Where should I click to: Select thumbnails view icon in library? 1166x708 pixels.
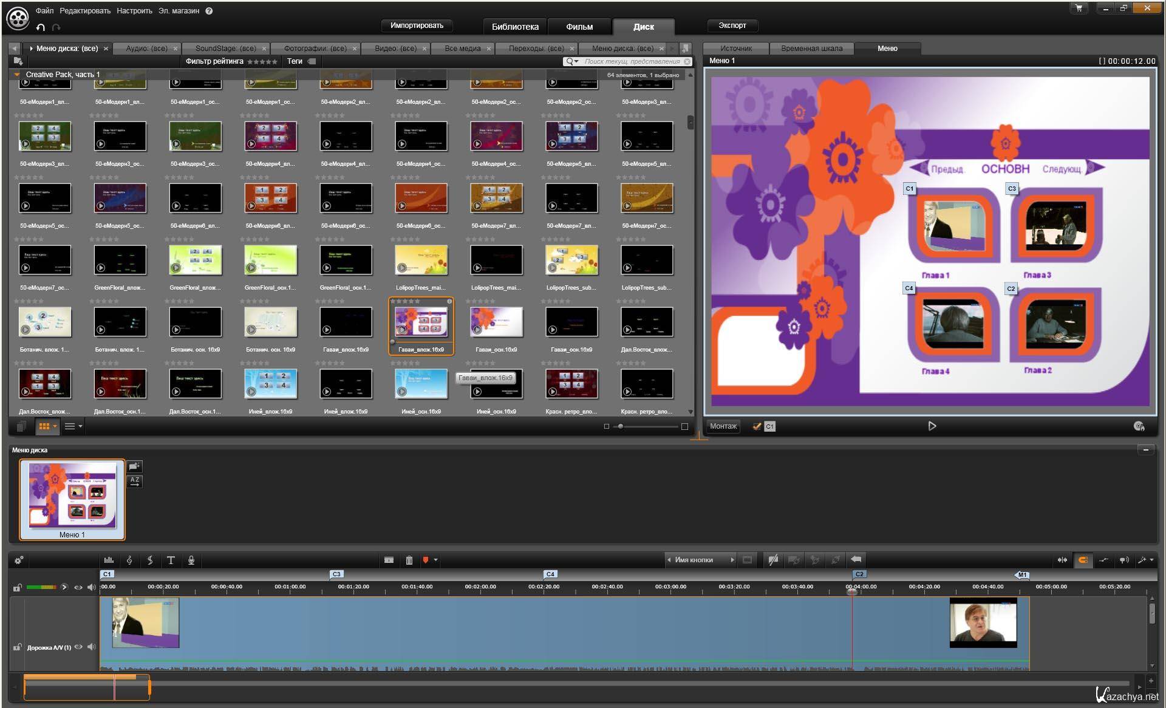click(x=44, y=426)
